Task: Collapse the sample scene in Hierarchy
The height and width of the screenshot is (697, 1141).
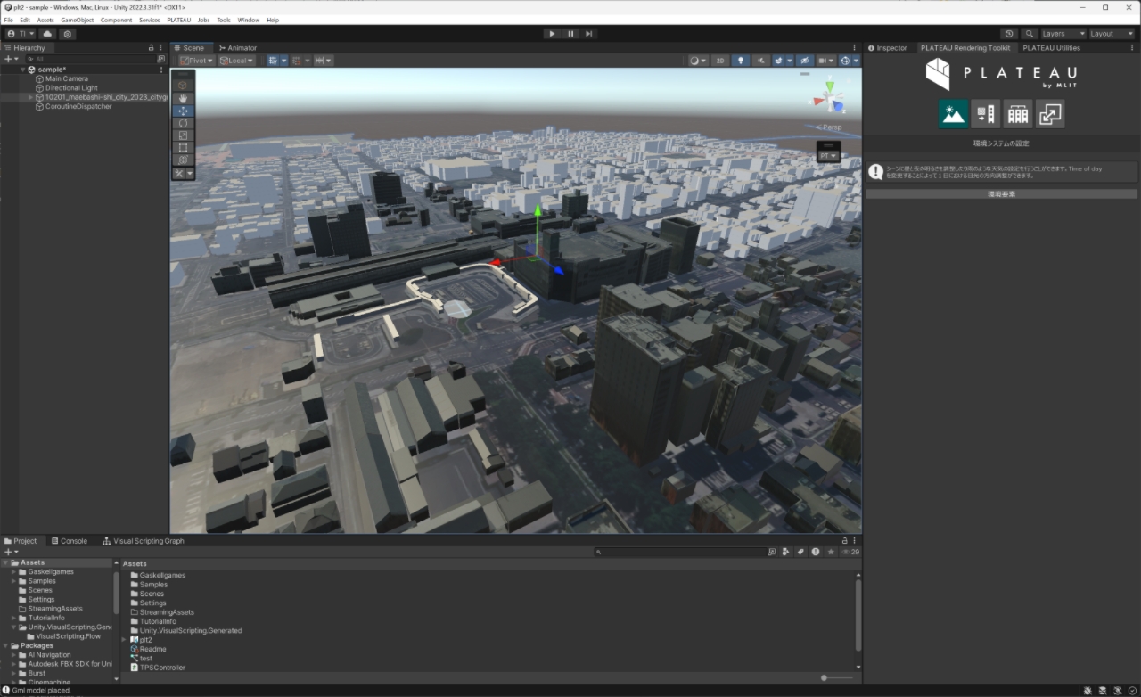Action: [23, 70]
